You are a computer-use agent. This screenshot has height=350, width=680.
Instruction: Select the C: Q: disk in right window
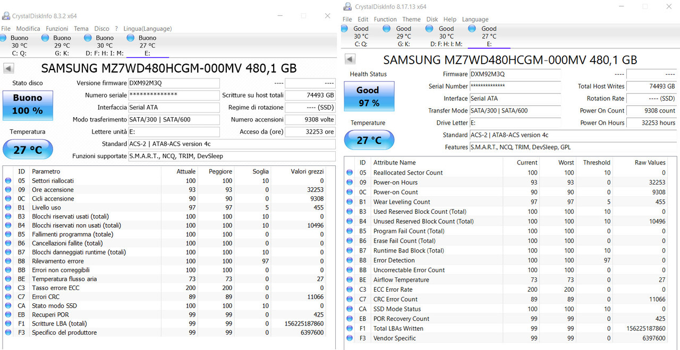coord(361,36)
